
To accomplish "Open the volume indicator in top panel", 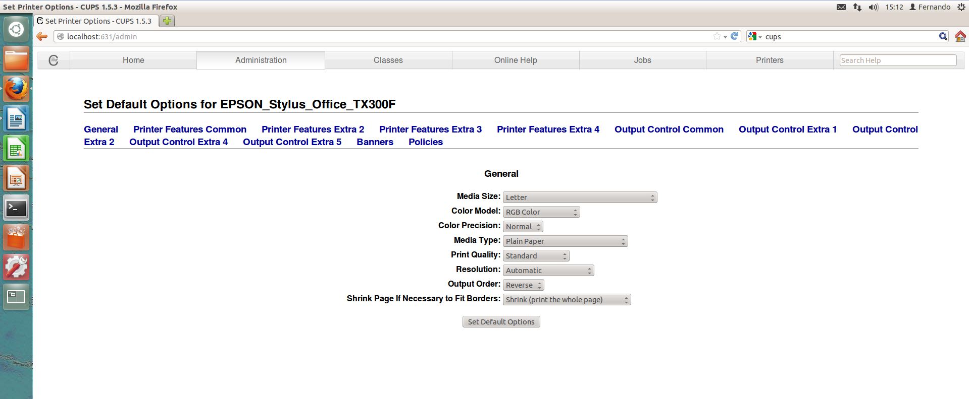I will point(874,7).
